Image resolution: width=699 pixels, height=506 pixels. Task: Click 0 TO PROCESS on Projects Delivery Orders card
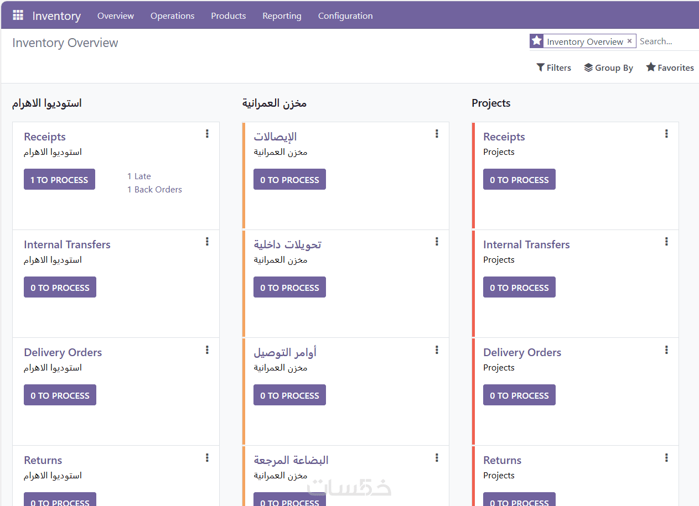pyautogui.click(x=519, y=395)
